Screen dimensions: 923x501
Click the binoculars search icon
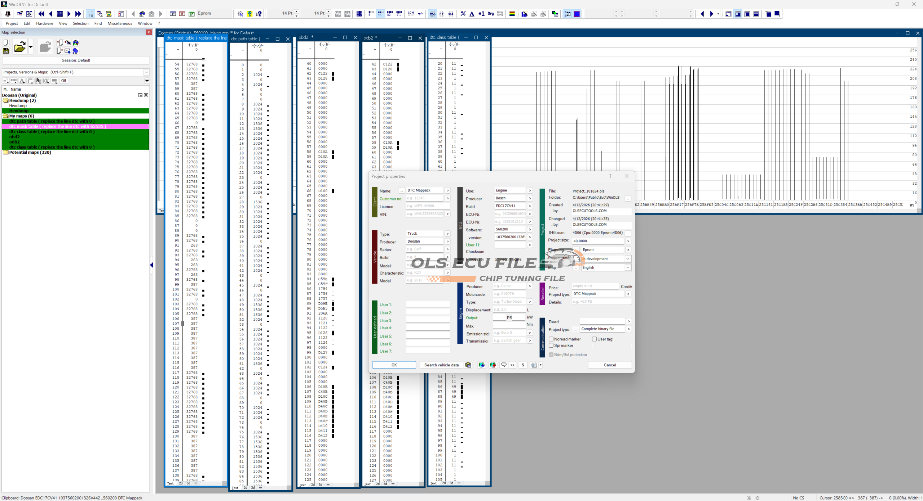click(142, 14)
